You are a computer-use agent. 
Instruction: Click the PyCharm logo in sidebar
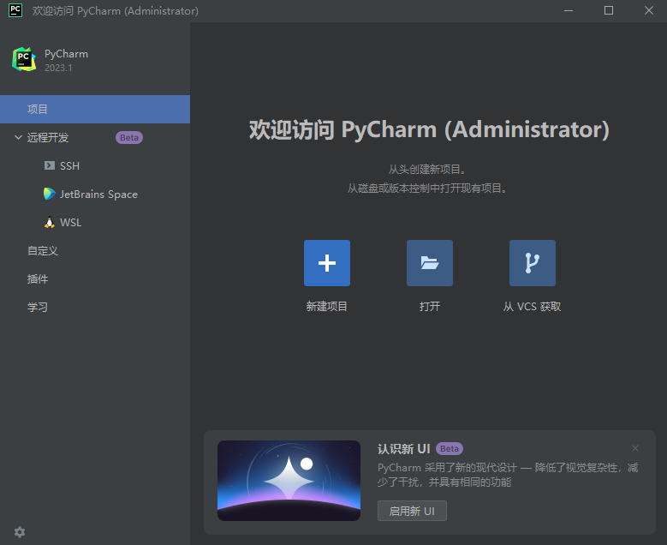coord(24,59)
